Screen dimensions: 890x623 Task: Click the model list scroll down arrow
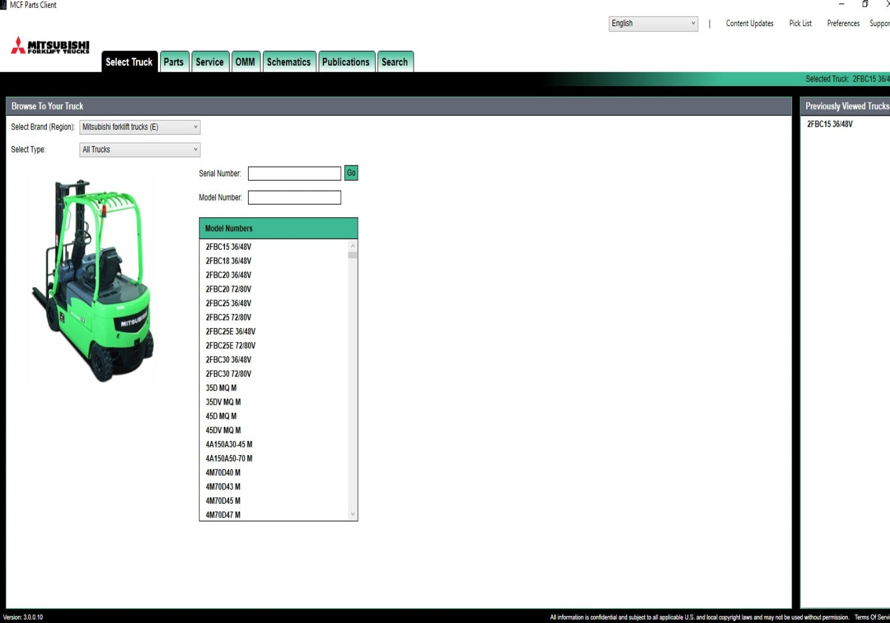point(353,514)
